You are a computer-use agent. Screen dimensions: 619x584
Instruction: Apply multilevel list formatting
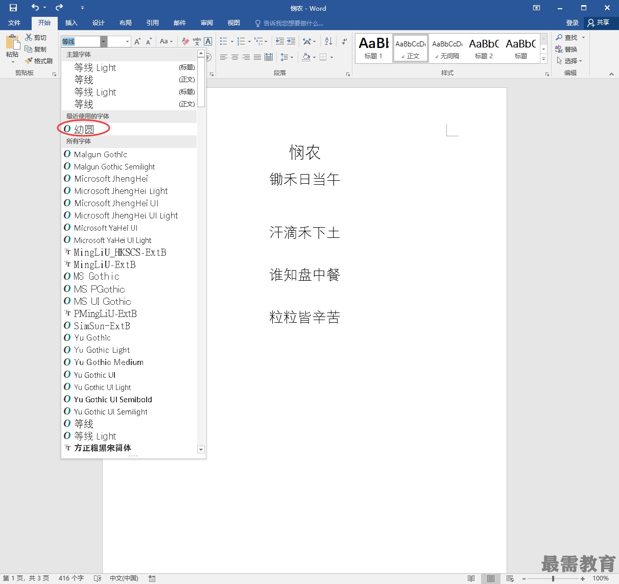coord(258,41)
